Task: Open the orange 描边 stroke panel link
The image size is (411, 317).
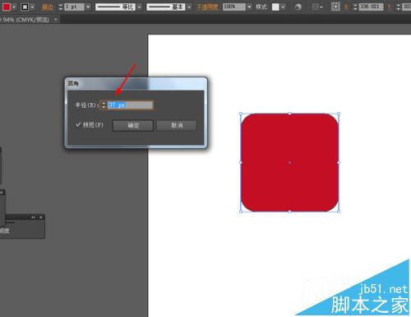Action: tap(48, 7)
